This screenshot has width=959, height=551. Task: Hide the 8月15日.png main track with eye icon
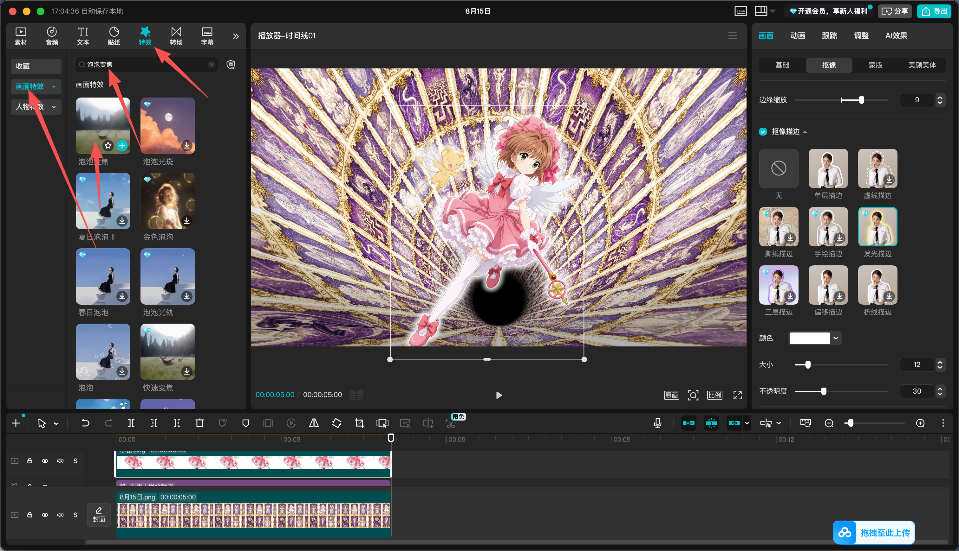coord(45,515)
